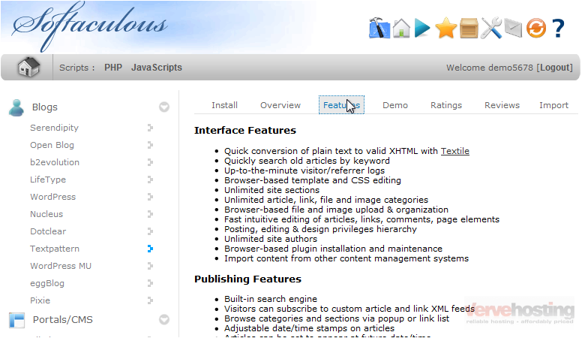
Task: Select LifeType in the sidebar
Action: [48, 180]
